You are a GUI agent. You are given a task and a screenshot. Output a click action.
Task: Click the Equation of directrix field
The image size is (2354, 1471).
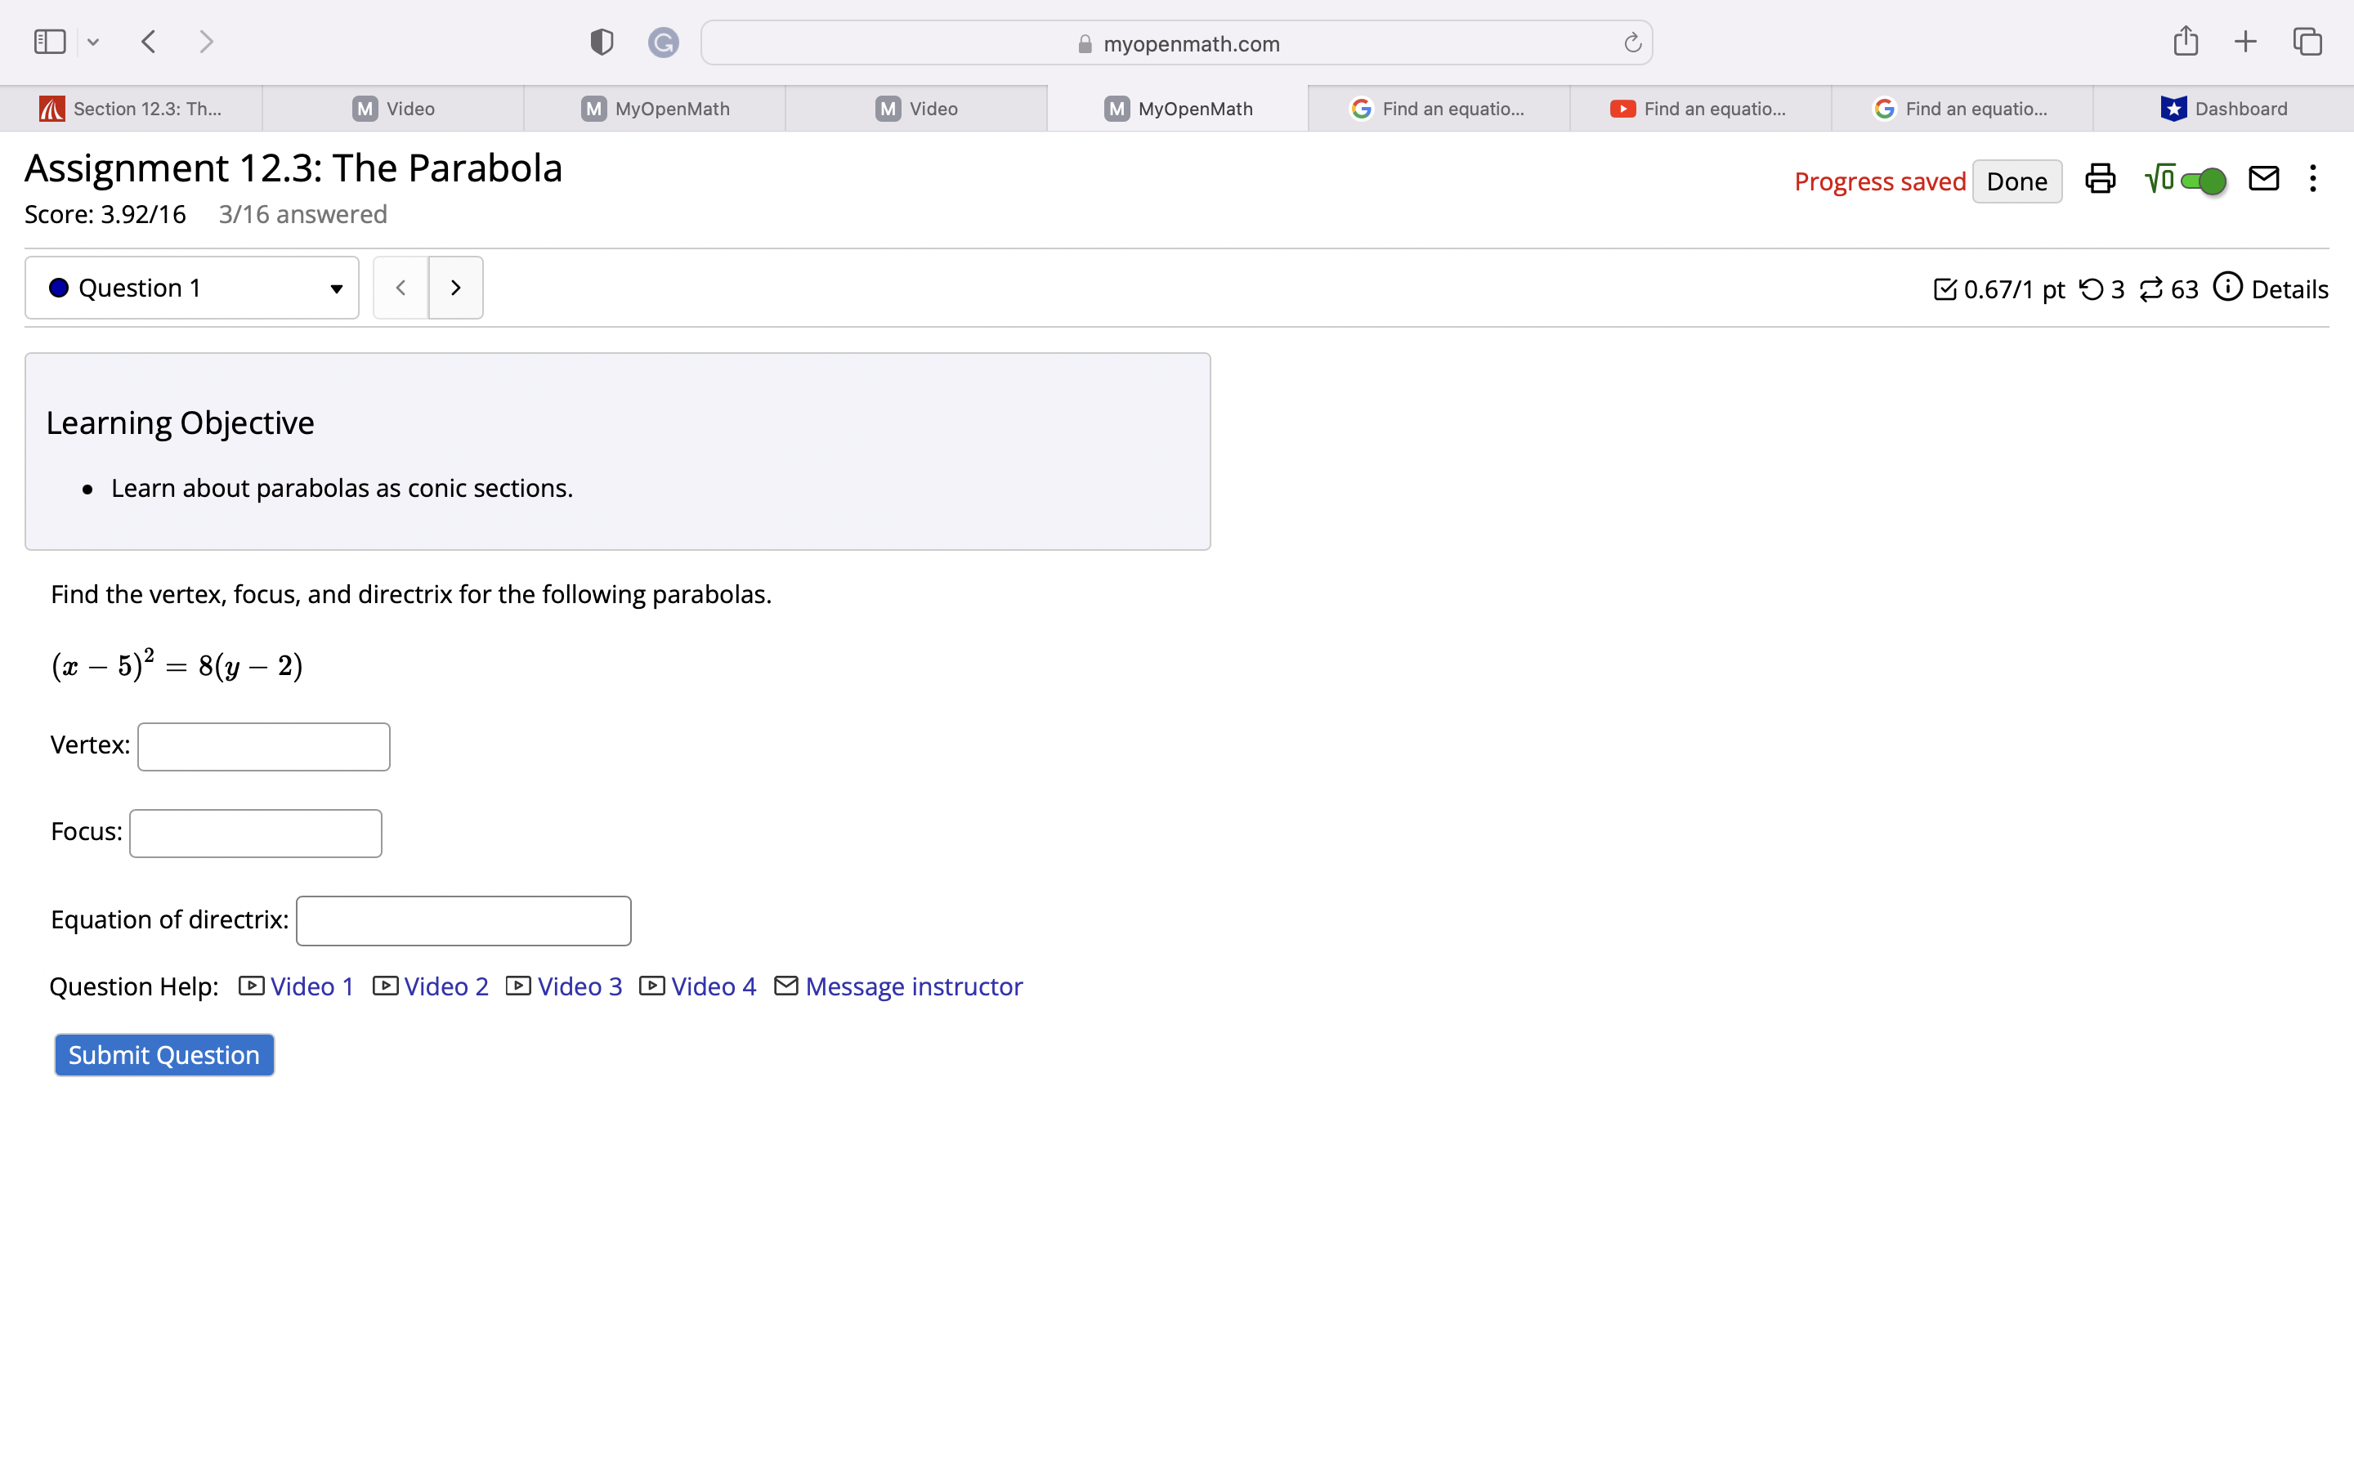click(x=464, y=920)
